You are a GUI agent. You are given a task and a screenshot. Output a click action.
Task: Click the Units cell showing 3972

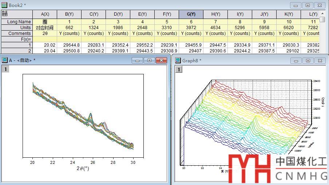point(191,28)
